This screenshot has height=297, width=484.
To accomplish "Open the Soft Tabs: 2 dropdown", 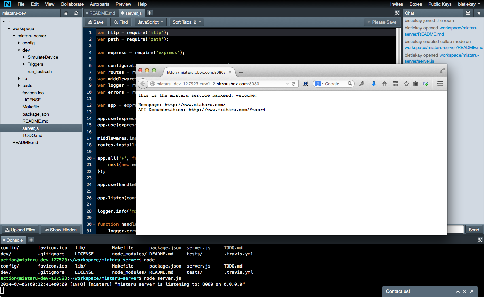I will click(x=186, y=22).
